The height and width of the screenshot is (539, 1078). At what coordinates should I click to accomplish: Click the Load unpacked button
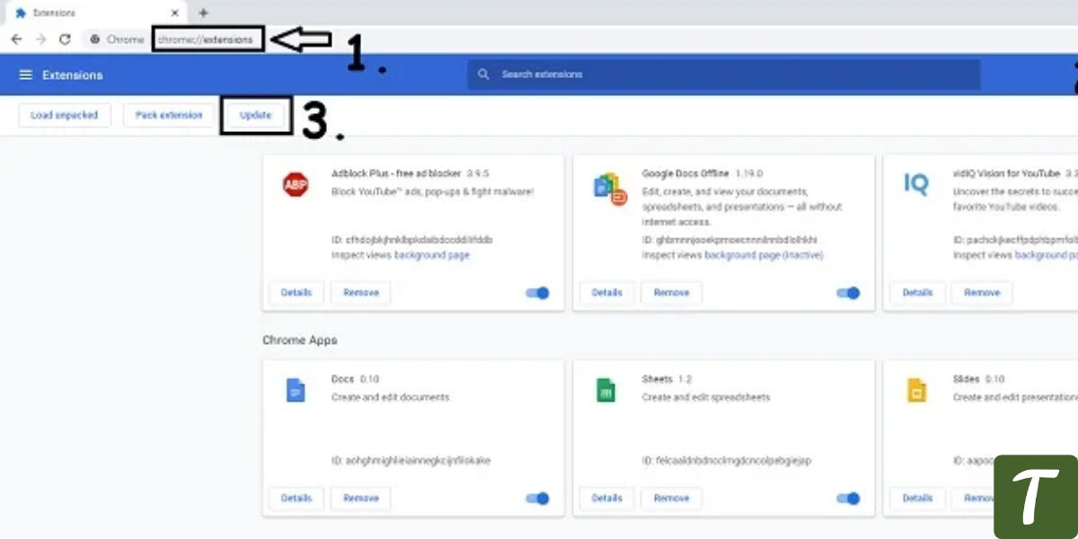click(64, 115)
